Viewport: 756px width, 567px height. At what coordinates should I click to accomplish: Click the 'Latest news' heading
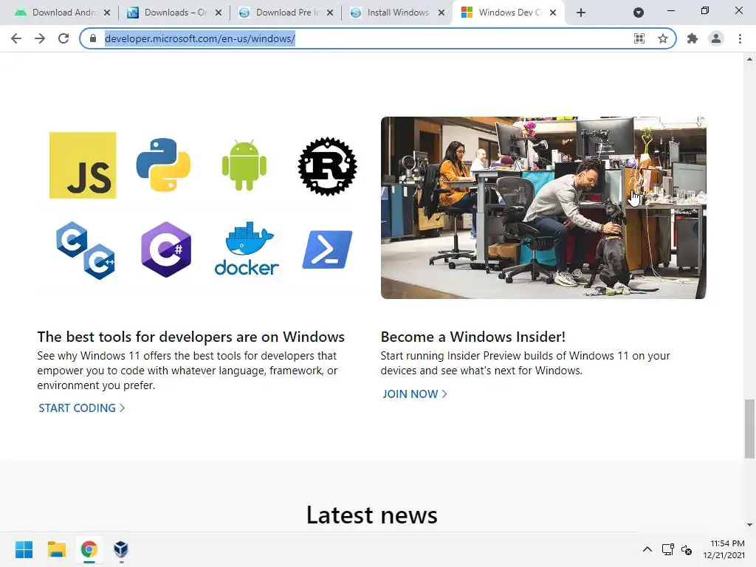pyautogui.click(x=372, y=515)
